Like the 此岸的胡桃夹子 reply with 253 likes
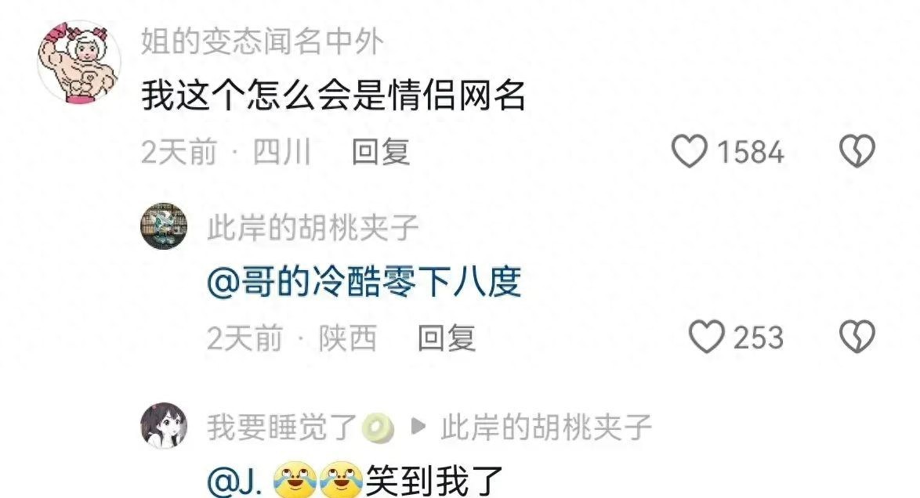Image resolution: width=920 pixels, height=498 pixels. click(x=706, y=337)
